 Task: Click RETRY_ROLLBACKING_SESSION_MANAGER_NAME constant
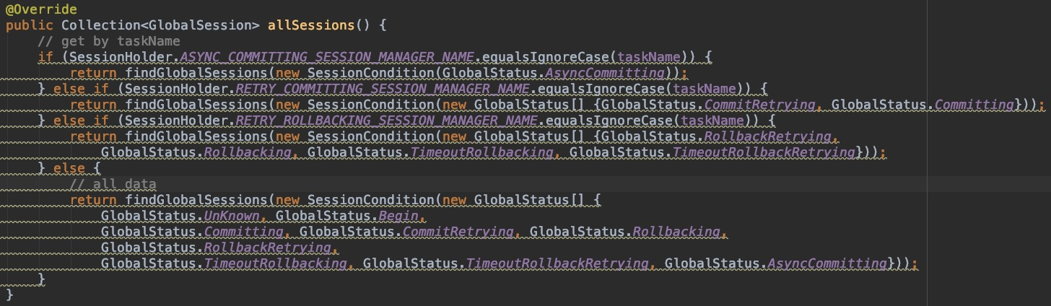387,120
